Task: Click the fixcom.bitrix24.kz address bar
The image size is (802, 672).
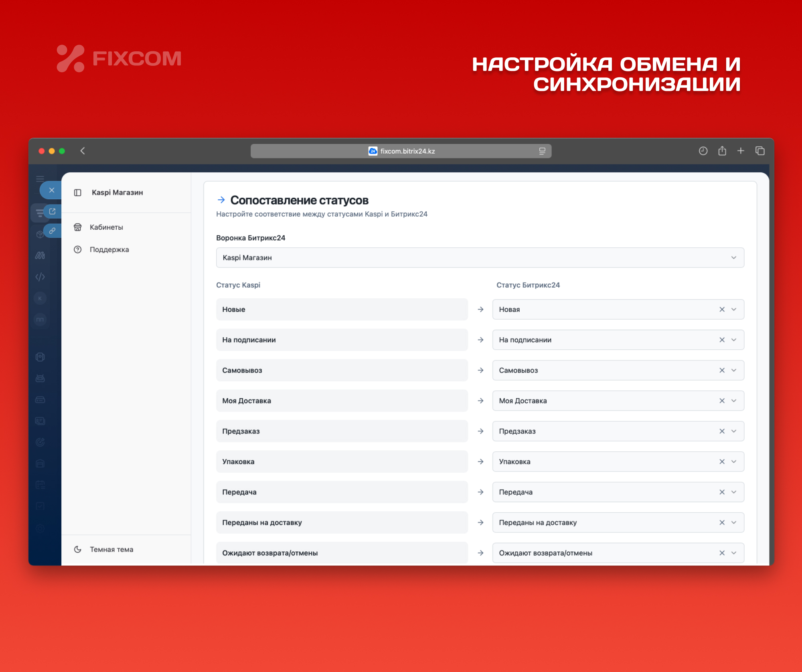Action: coord(401,151)
